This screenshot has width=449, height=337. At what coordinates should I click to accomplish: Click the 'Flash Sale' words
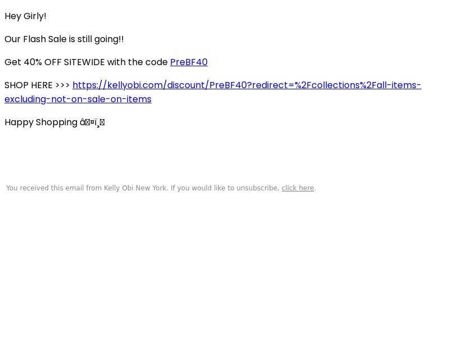(x=45, y=39)
